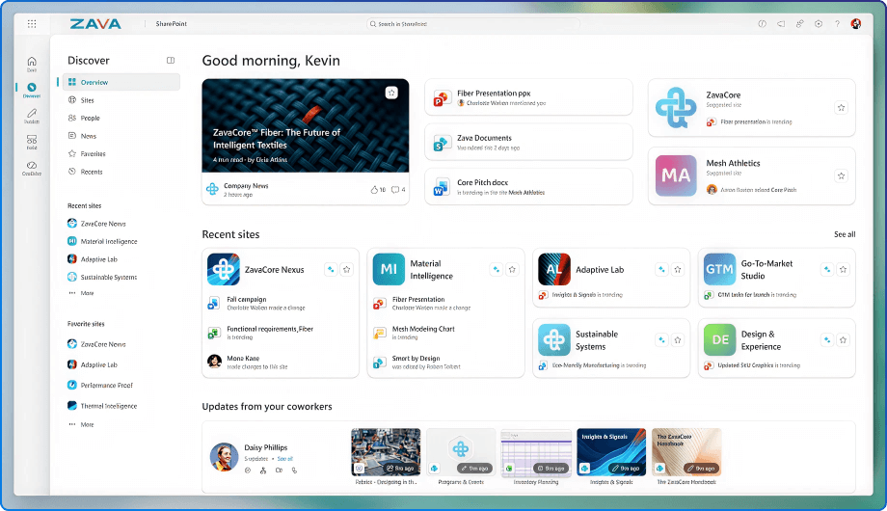Image resolution: width=887 pixels, height=511 pixels.
Task: Toggle favorite star on ZavaCore suggested site
Action: [841, 108]
